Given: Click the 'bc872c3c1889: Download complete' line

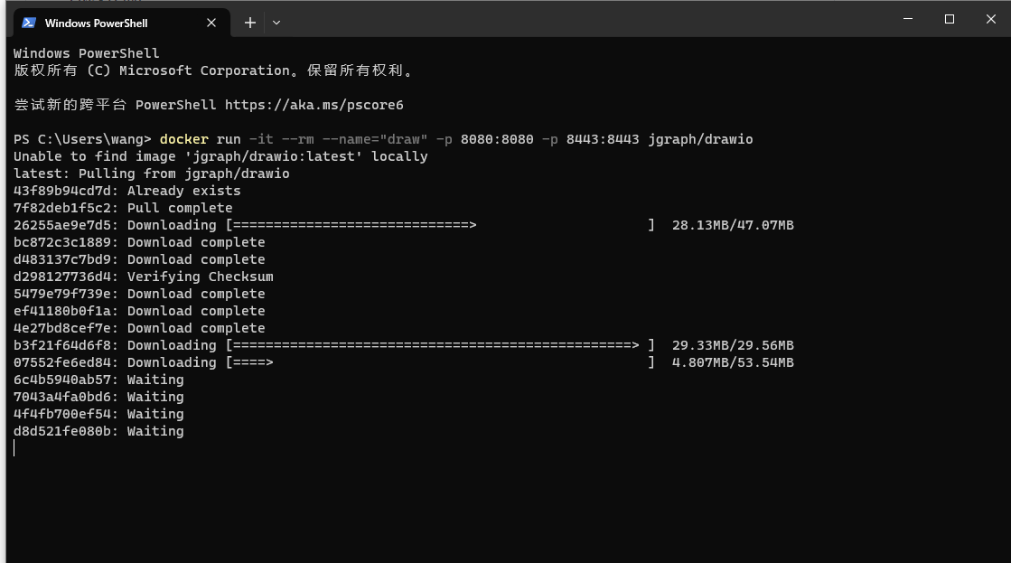Looking at the screenshot, I should pos(139,242).
